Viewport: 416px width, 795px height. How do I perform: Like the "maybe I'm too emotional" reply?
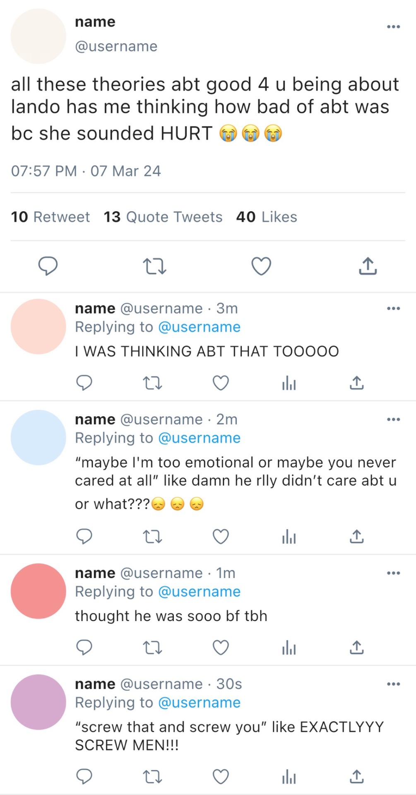(x=221, y=537)
